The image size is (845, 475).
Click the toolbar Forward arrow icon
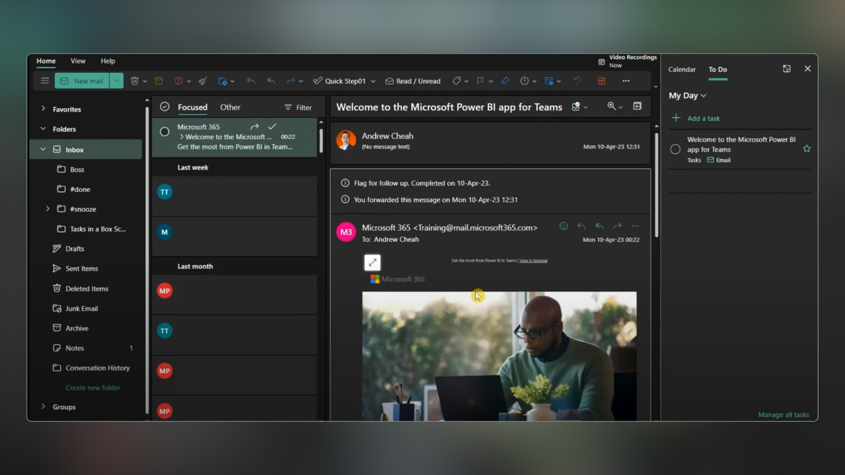click(290, 81)
